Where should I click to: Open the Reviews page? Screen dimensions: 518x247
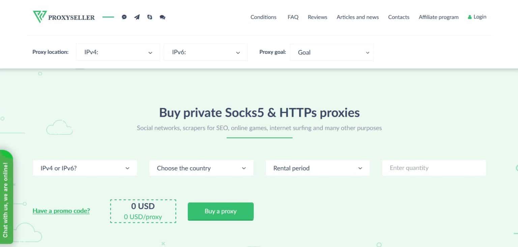click(317, 17)
